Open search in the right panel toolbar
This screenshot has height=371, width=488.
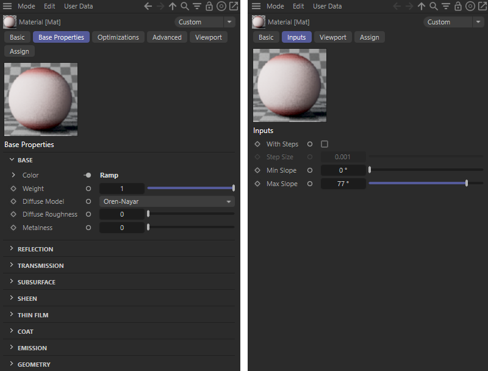[x=434, y=6]
